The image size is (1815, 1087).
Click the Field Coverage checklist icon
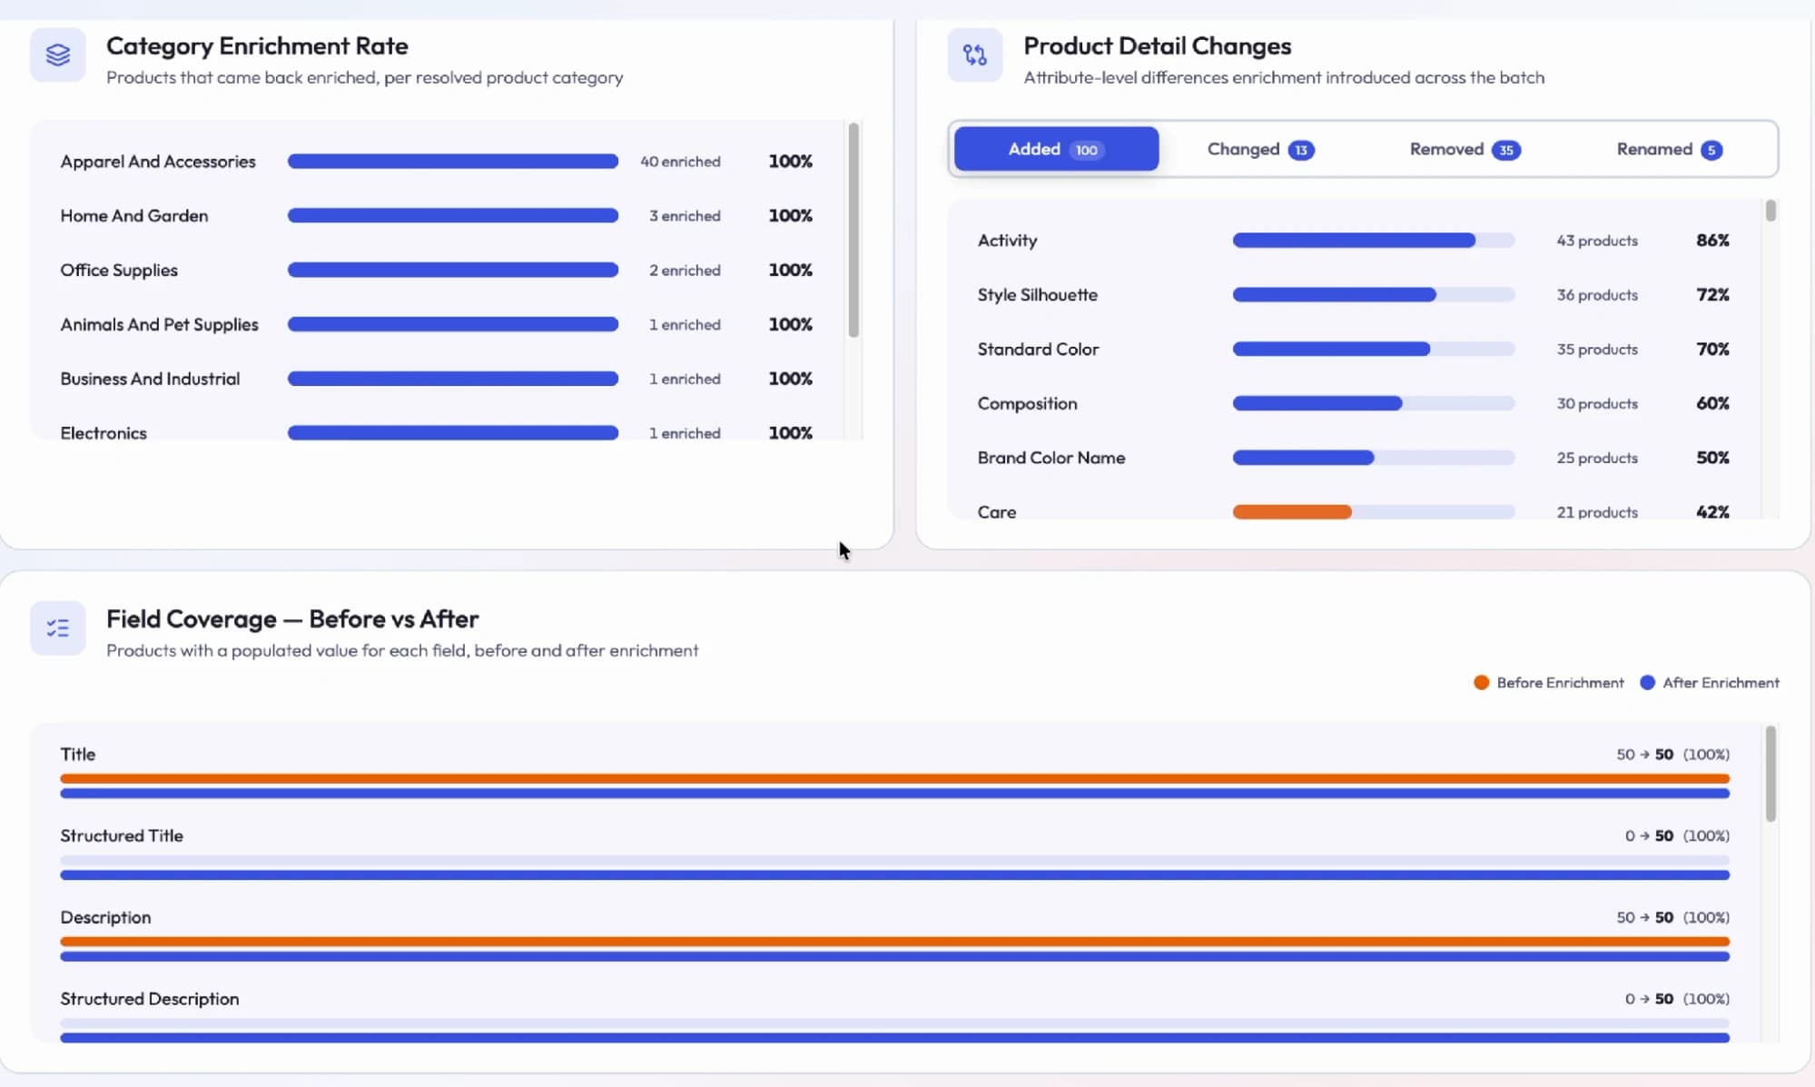58,627
